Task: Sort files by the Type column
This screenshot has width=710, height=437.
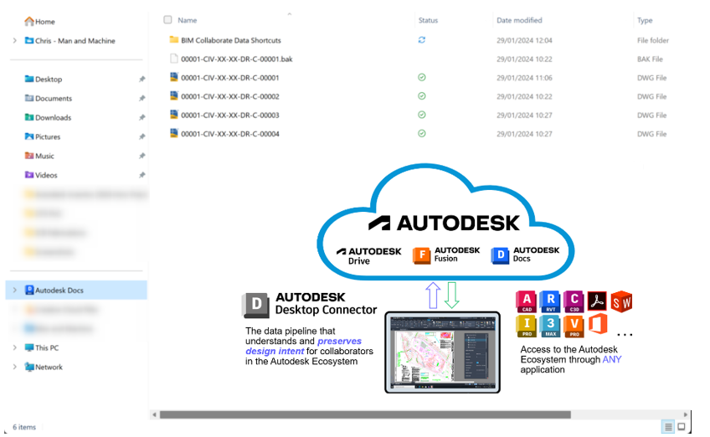Action: tap(645, 20)
